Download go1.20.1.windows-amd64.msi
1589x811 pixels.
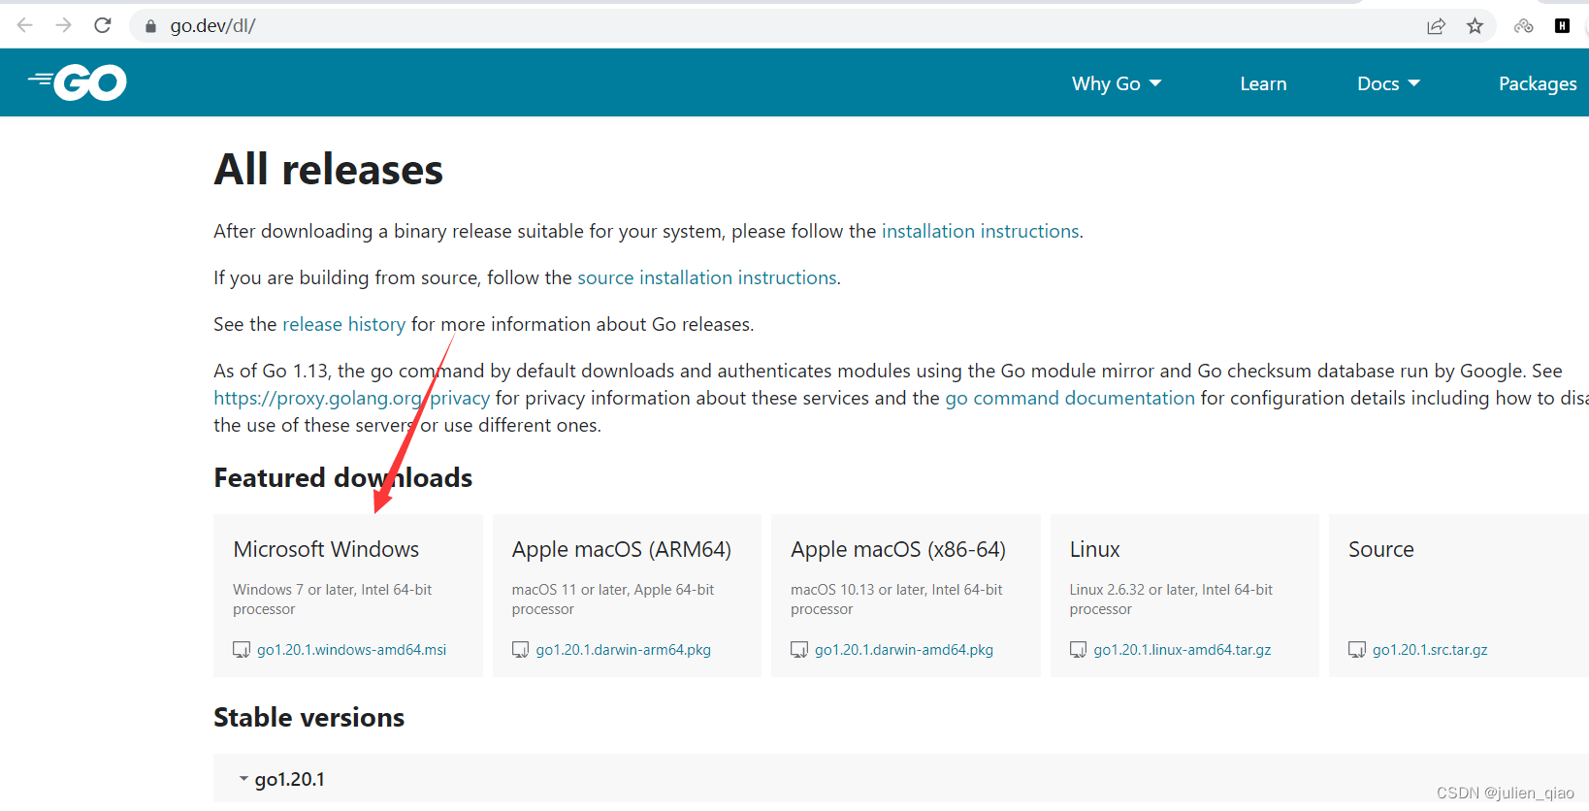tap(351, 650)
